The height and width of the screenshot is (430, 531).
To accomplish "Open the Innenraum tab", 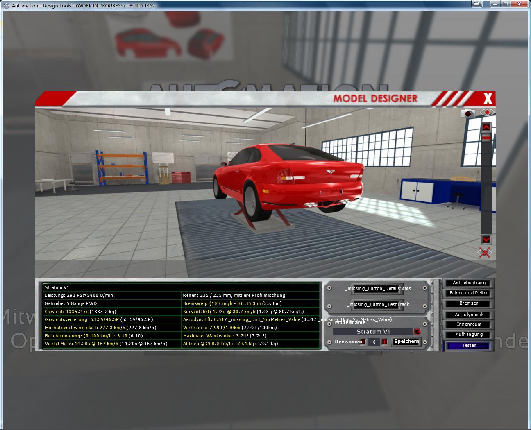I will 469,324.
